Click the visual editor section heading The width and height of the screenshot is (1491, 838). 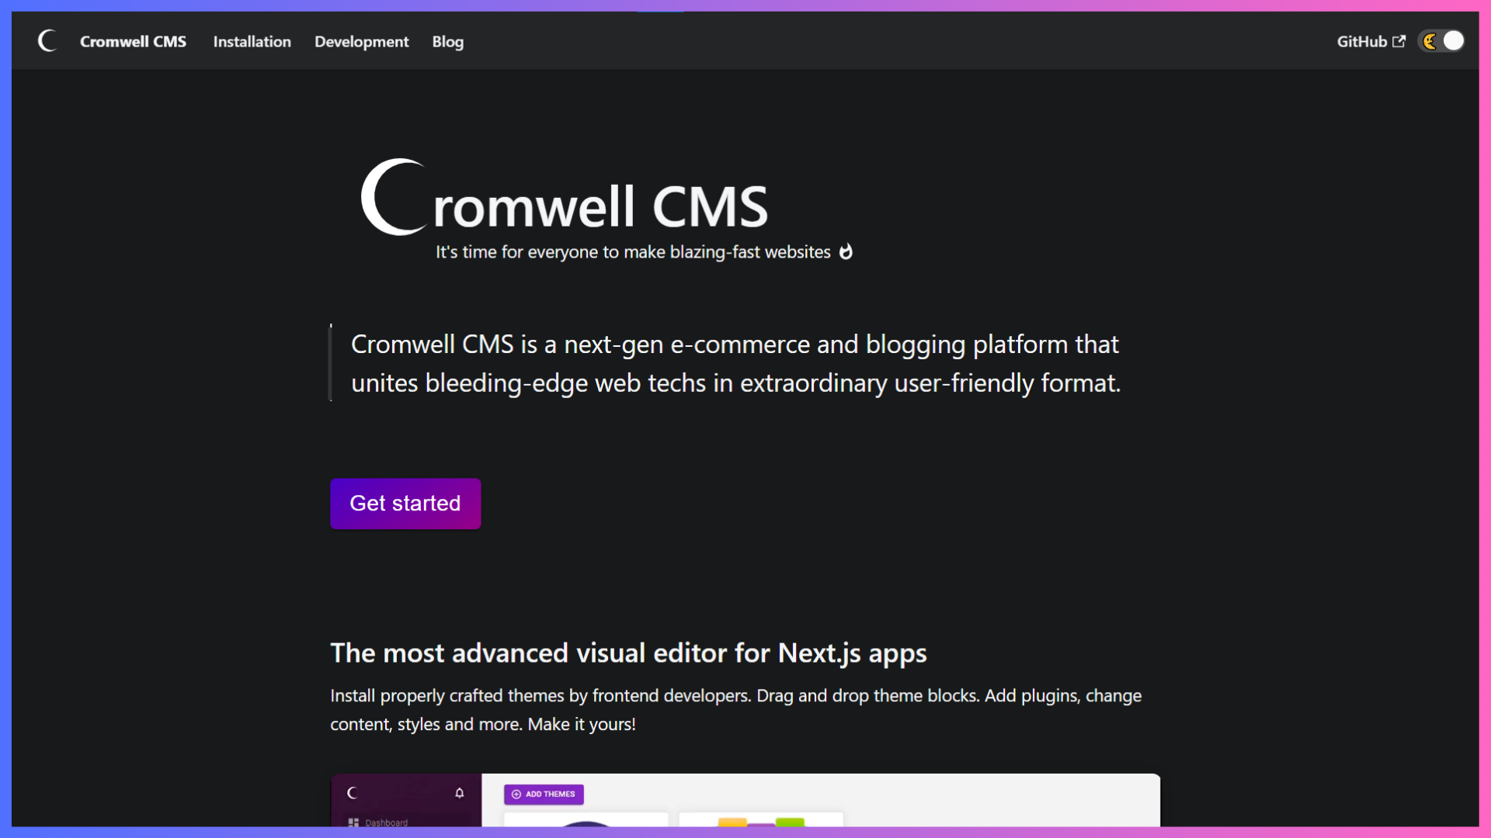coord(628,653)
